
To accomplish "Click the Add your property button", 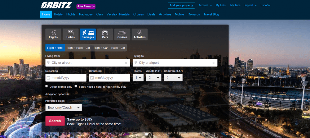I will (181, 5).
